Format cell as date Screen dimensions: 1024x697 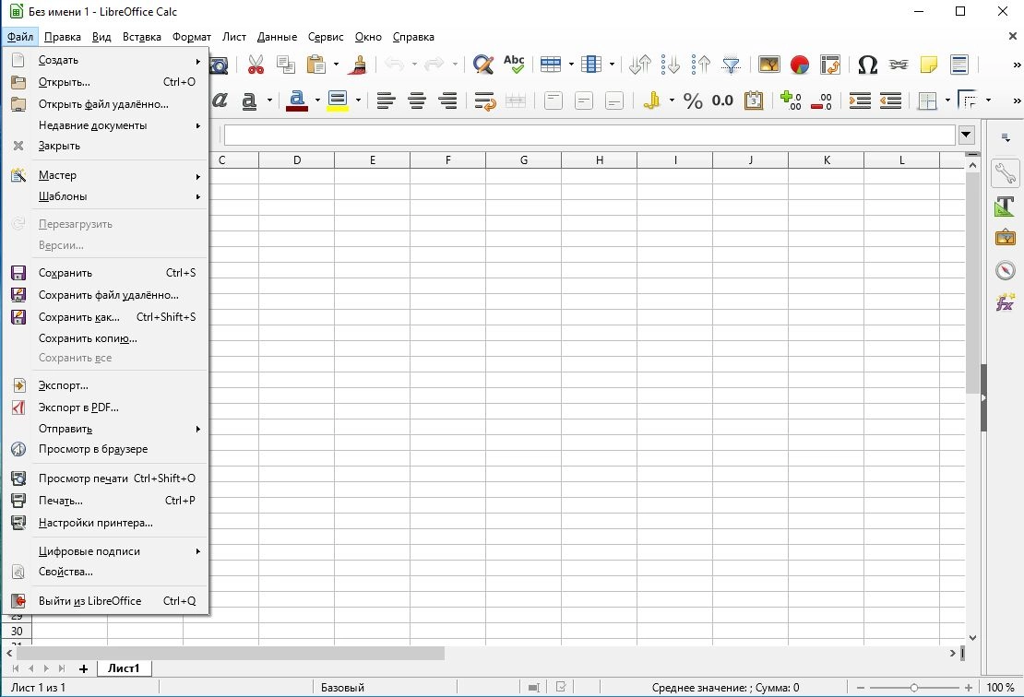(x=754, y=100)
